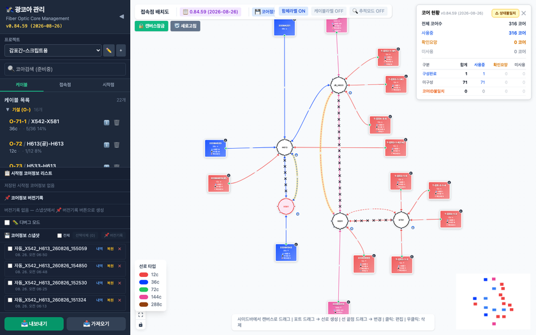Enable the 디버그 모드 checkbox
Screen dimensions: 536x335
[x=7, y=223]
